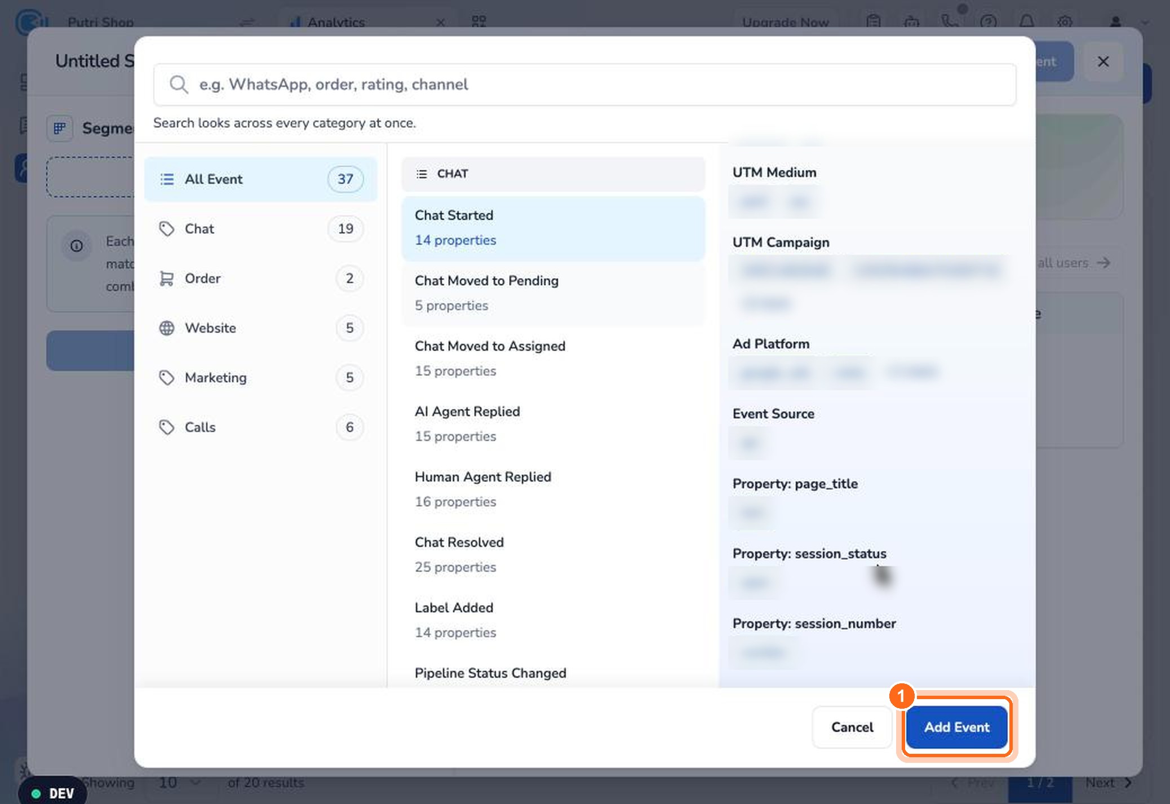1170x804 pixels.
Task: Click the Property: page_title label
Action: click(x=795, y=484)
